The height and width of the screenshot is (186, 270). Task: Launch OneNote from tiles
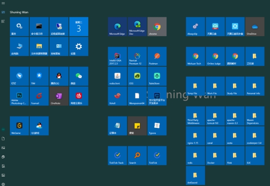point(58,96)
